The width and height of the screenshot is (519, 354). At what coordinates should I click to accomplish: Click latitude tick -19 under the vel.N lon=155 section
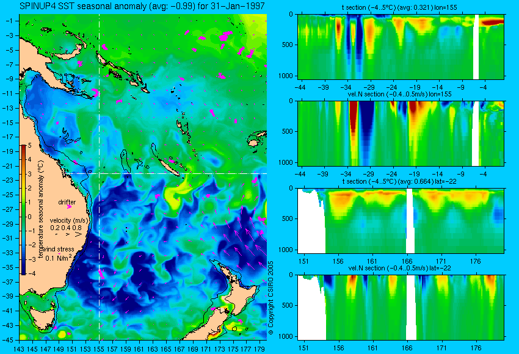coord(415,174)
